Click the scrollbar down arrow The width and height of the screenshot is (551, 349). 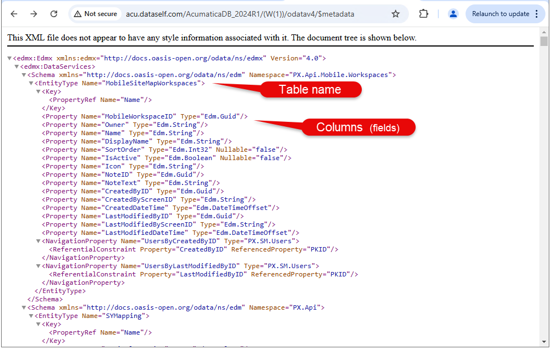pyautogui.click(x=544, y=342)
